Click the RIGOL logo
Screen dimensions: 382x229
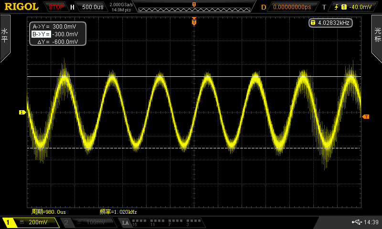[x=21, y=7]
